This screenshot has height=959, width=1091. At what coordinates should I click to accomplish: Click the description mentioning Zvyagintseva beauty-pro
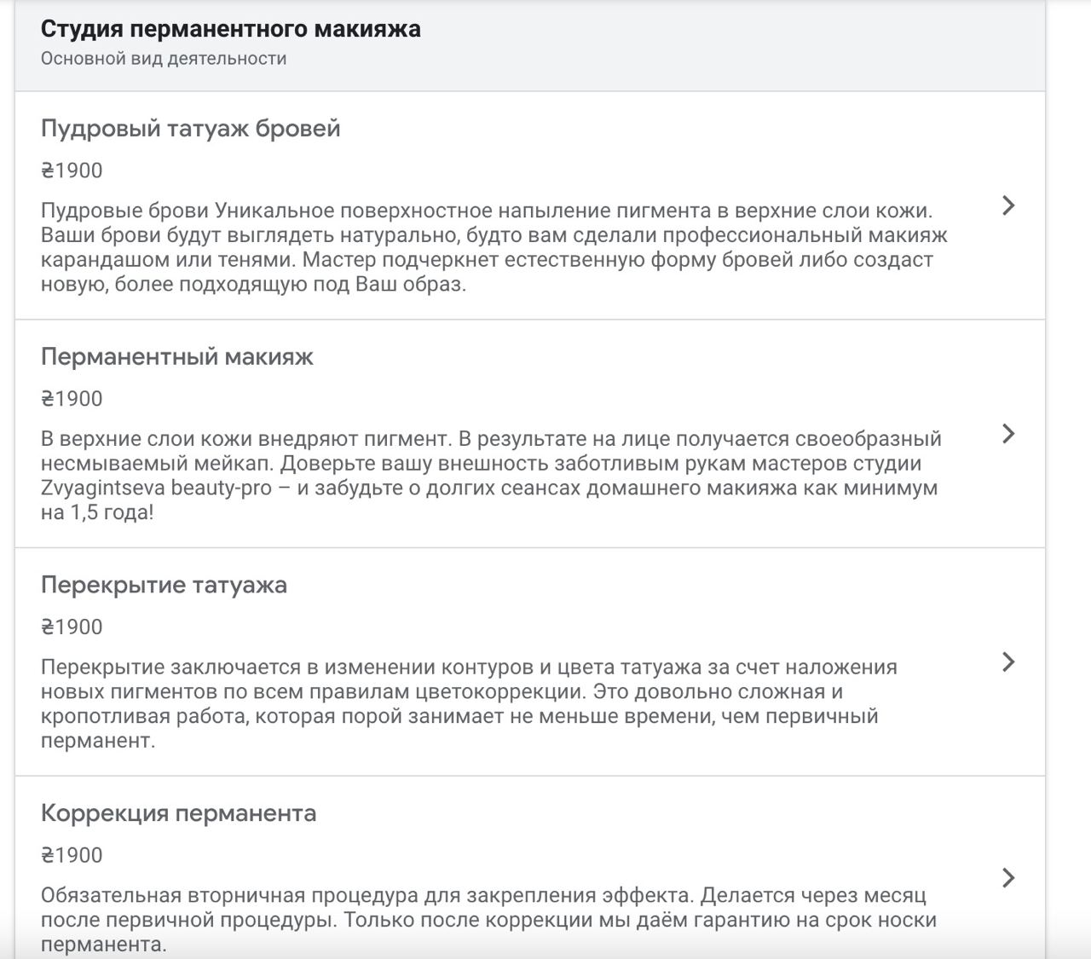(x=491, y=476)
